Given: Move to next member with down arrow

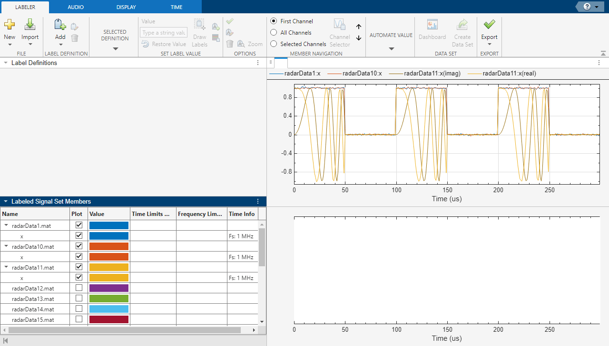Looking at the screenshot, I should 359,38.
